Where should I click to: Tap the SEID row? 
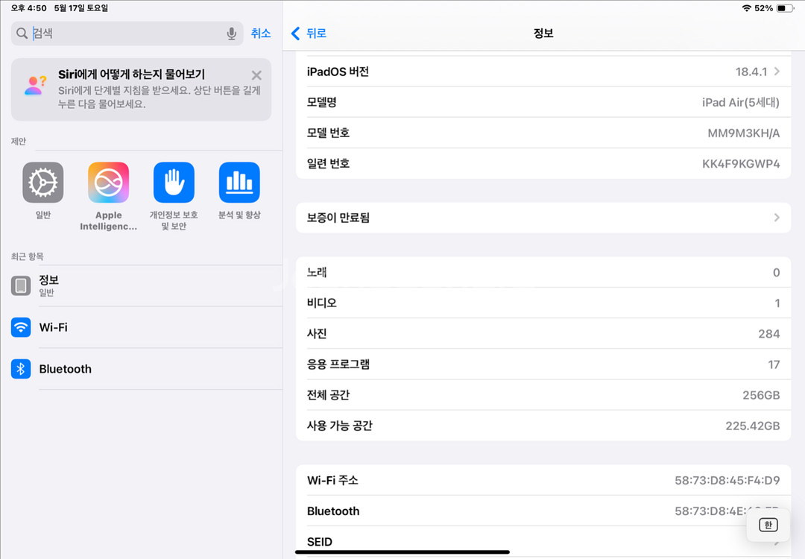(543, 542)
